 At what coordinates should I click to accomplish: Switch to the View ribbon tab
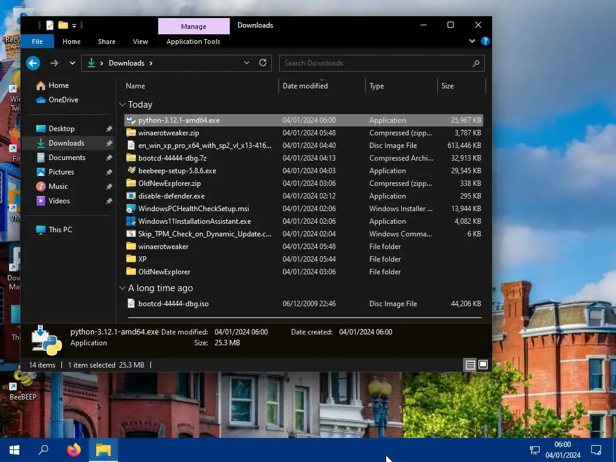point(140,42)
